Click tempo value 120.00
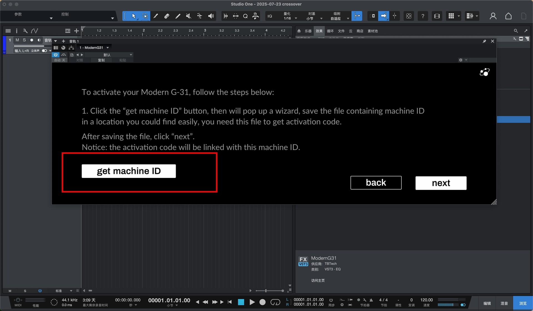Viewport: 533px width, 311px height. tap(426, 300)
